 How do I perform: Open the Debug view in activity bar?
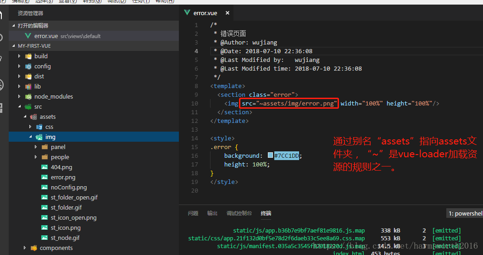(1, 85)
